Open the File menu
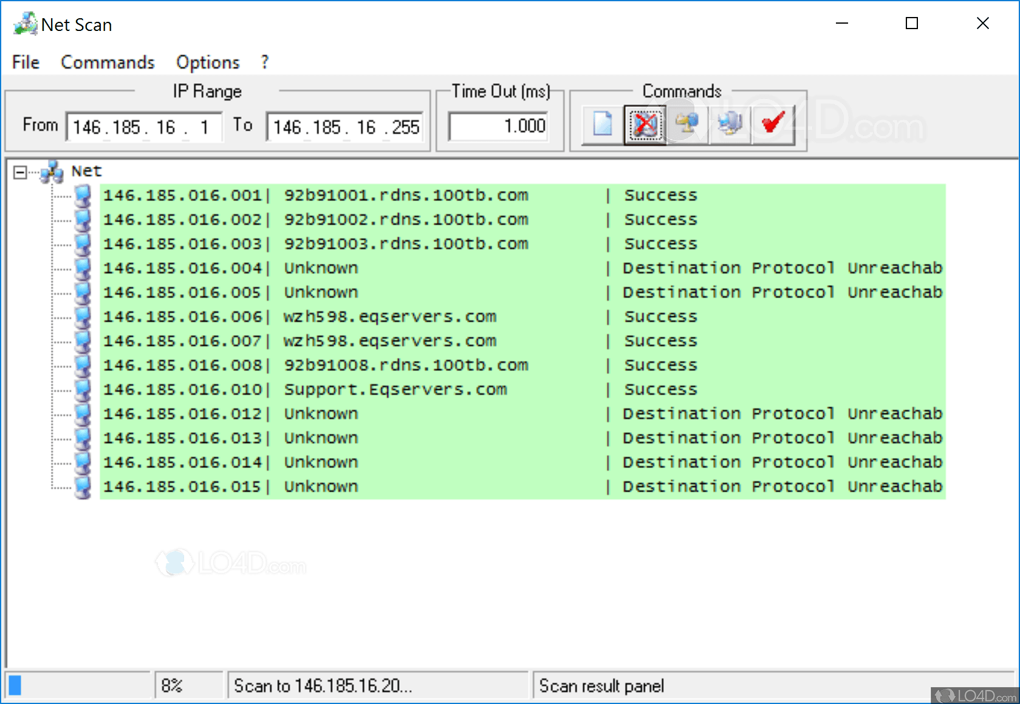This screenshot has height=704, width=1020. [26, 62]
